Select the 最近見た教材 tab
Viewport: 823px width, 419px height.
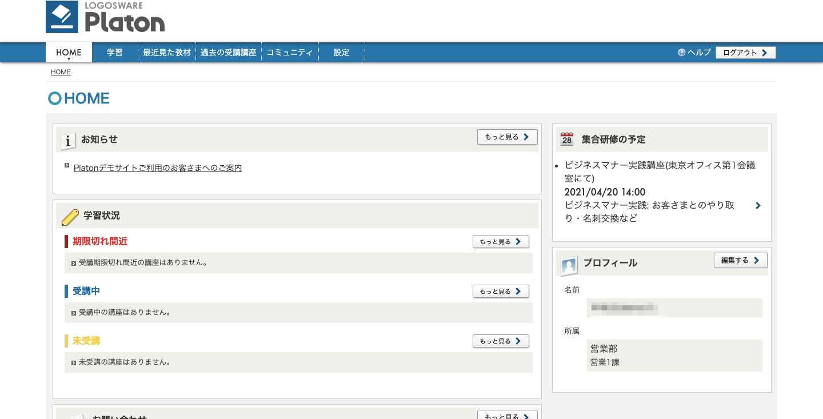(167, 52)
